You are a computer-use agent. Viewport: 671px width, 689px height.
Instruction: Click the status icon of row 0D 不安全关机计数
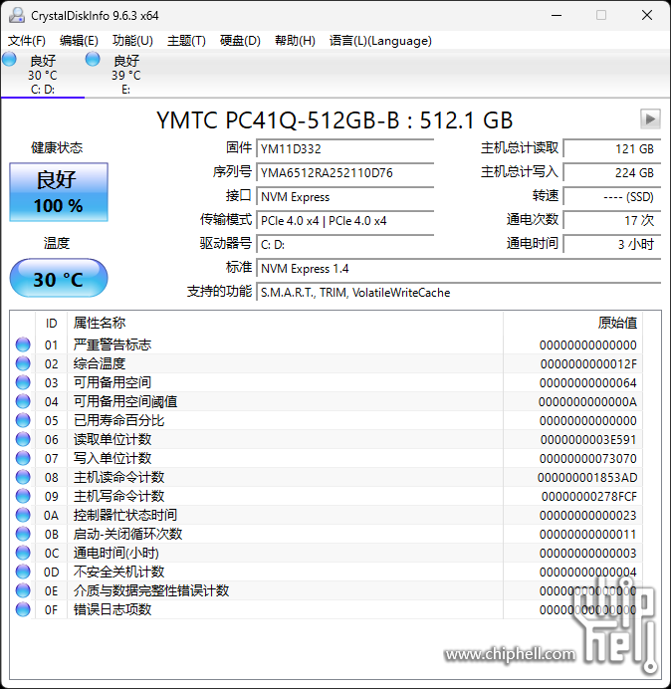(23, 572)
